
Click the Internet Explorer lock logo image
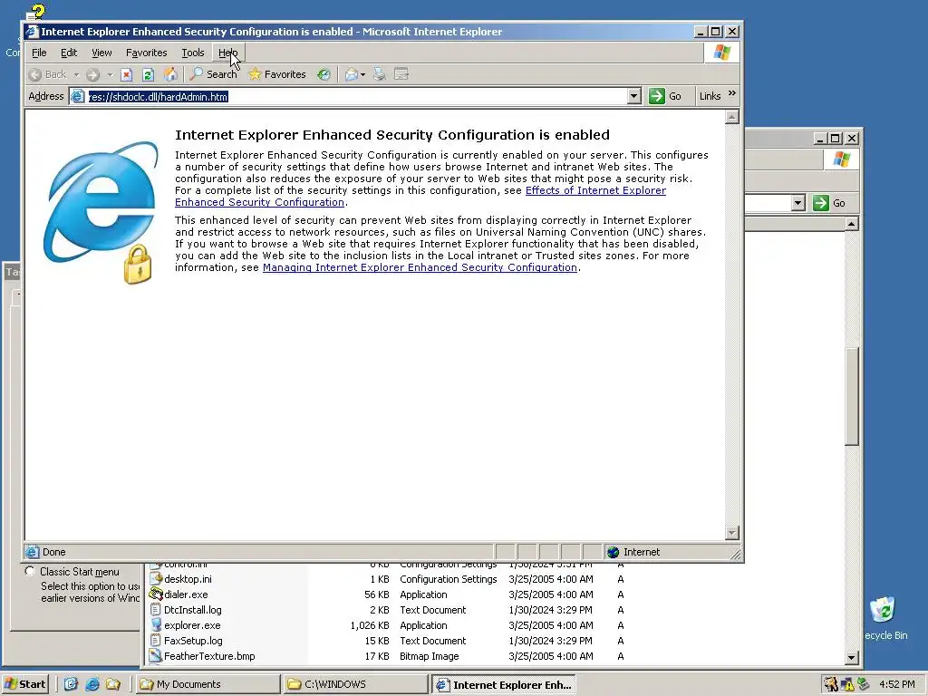pyautogui.click(x=101, y=212)
